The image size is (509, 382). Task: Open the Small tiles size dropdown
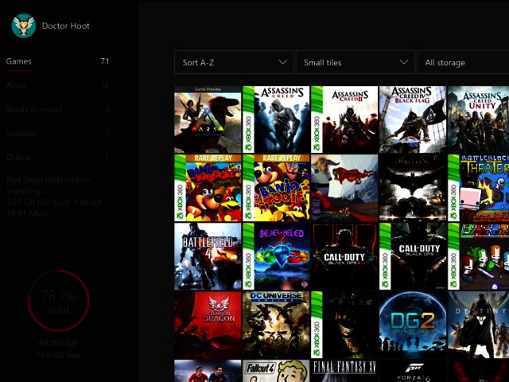[x=356, y=62]
